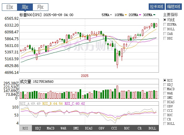The image size is (184, 135).
Task: Click the 5PMA gray legend swatch
Action: pyautogui.click(x=111, y=15)
